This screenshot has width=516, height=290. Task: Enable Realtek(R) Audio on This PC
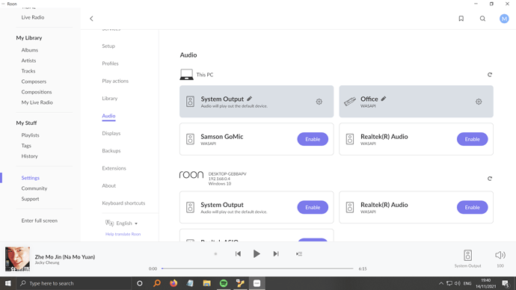tap(472, 139)
